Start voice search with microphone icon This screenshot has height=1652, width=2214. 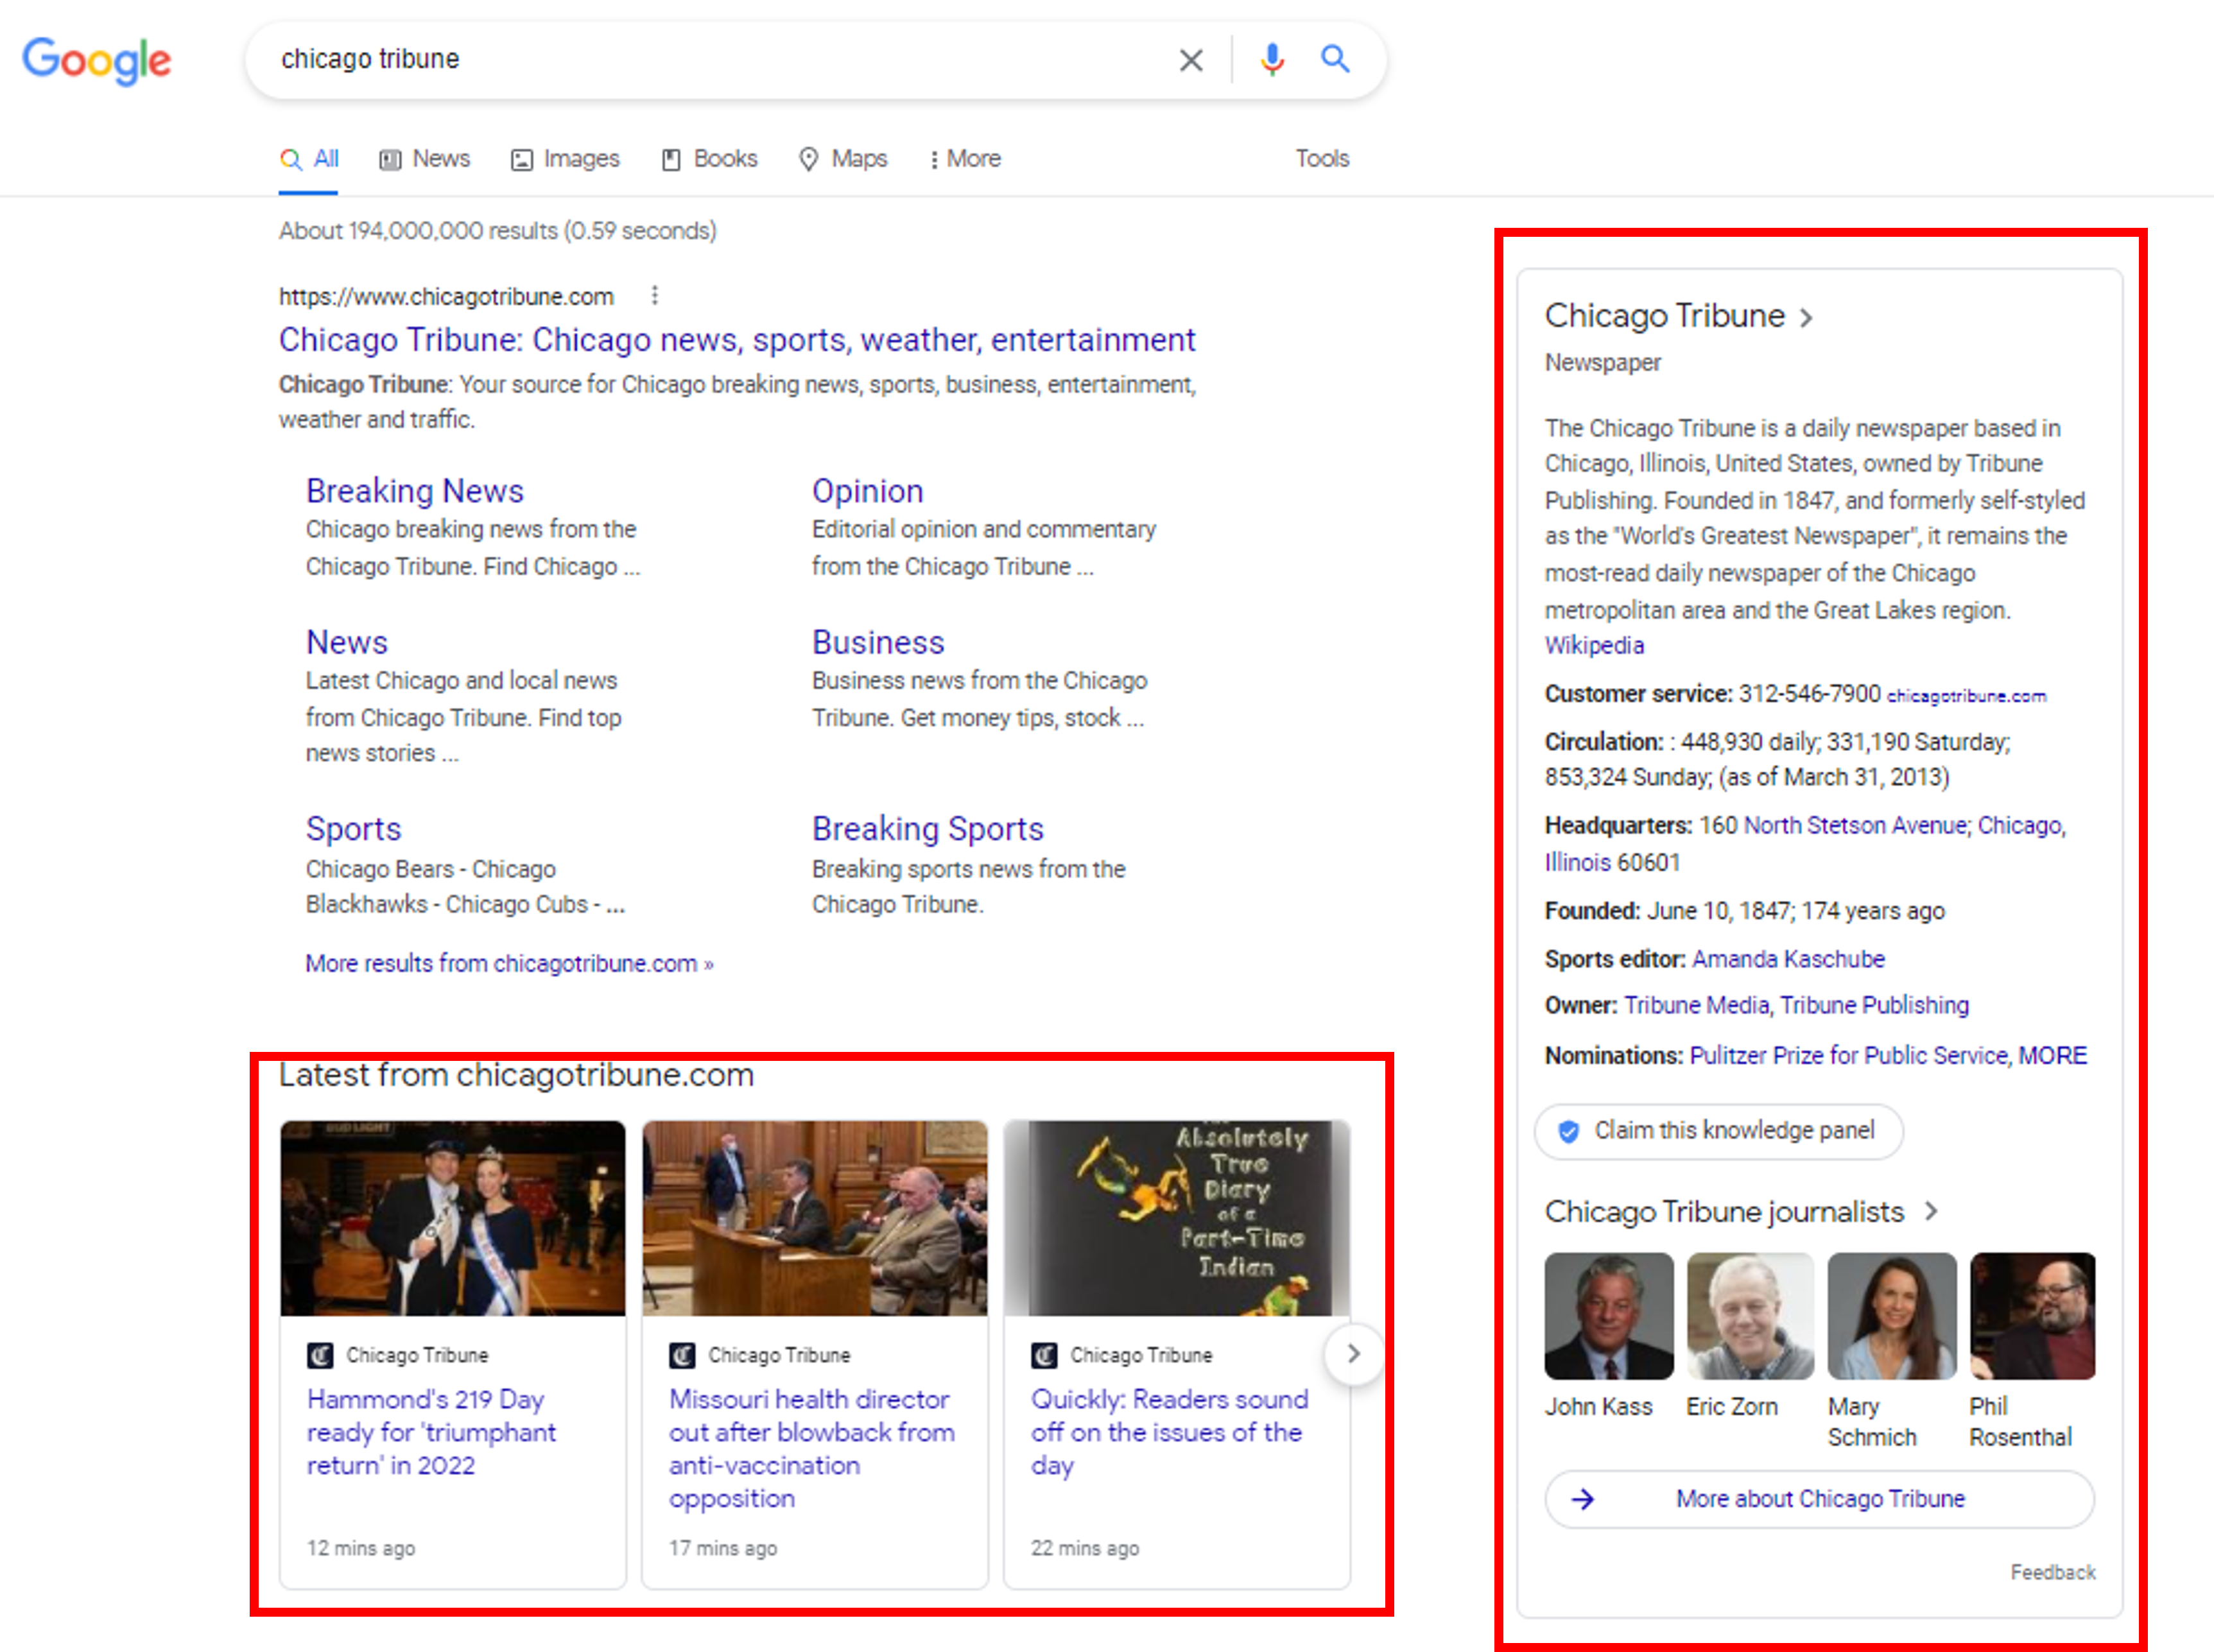point(1272,60)
